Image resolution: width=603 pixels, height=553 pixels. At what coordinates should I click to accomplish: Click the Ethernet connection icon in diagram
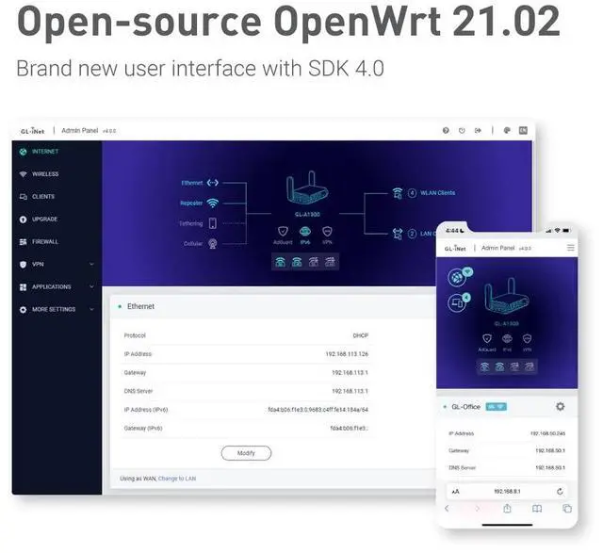point(213,183)
